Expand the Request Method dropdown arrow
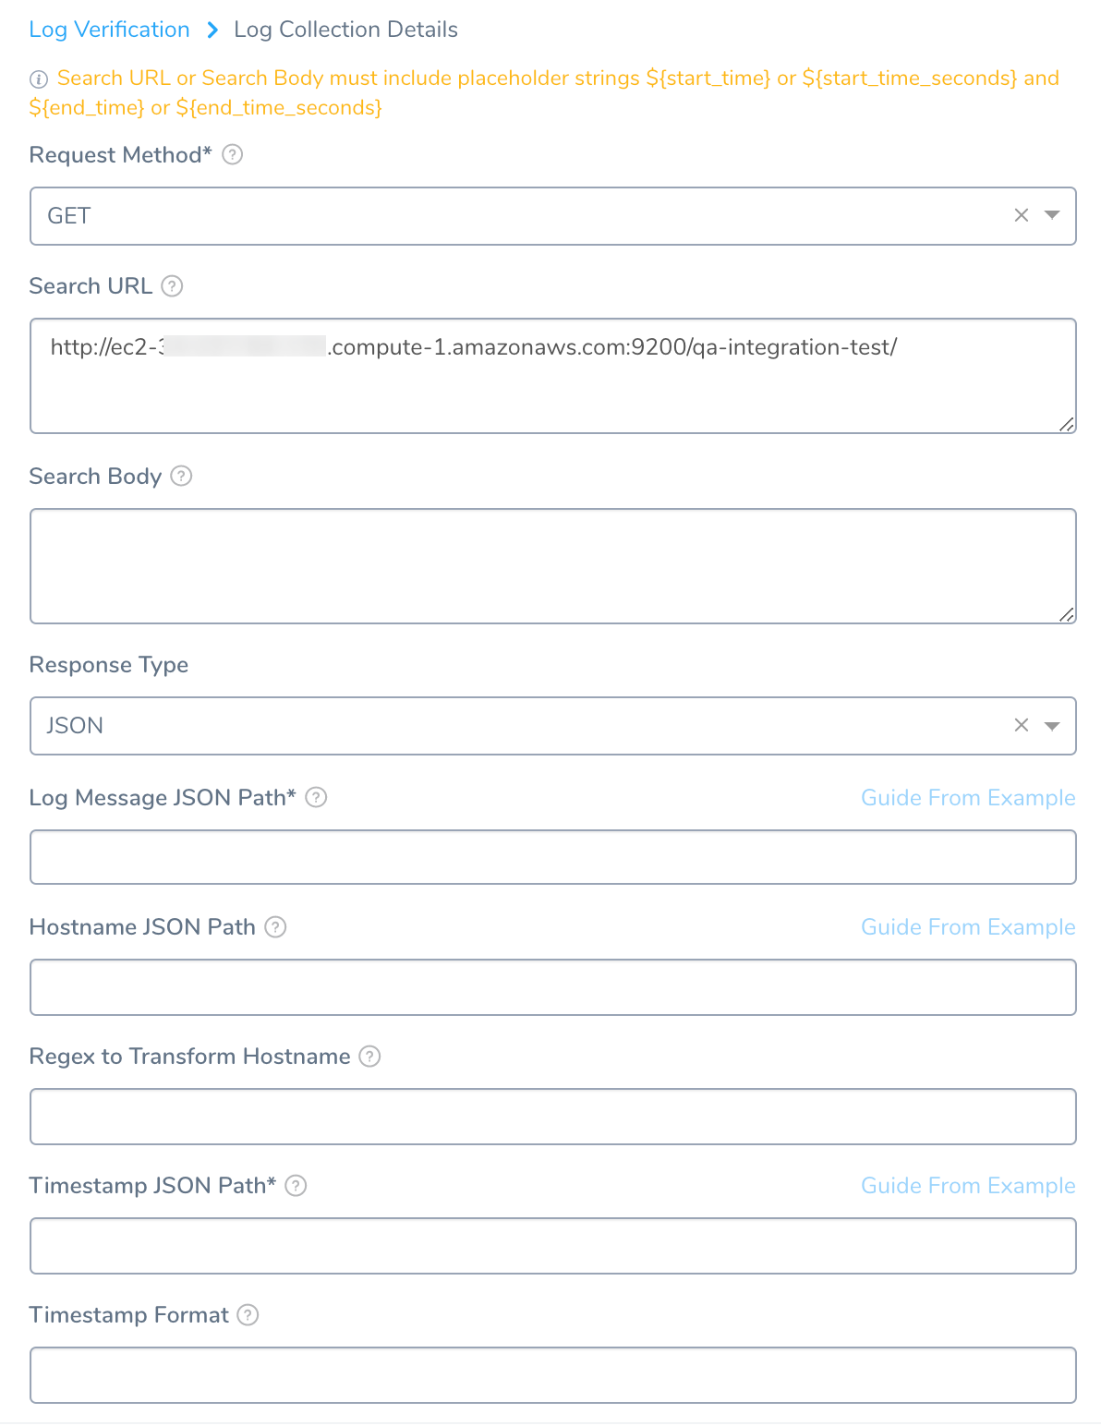This screenshot has height=1426, width=1101. [x=1052, y=215]
